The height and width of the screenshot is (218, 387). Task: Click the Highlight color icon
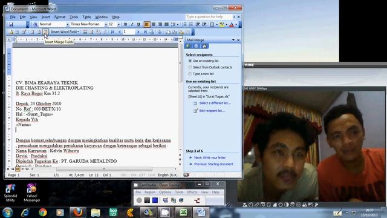click(x=222, y=24)
